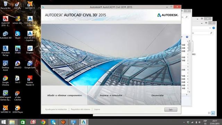
Task: Select the WildTangent Games App icon
Action: point(6,96)
